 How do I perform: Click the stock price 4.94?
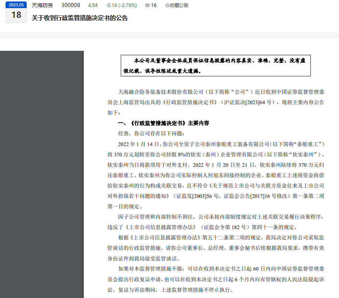coord(93,5)
